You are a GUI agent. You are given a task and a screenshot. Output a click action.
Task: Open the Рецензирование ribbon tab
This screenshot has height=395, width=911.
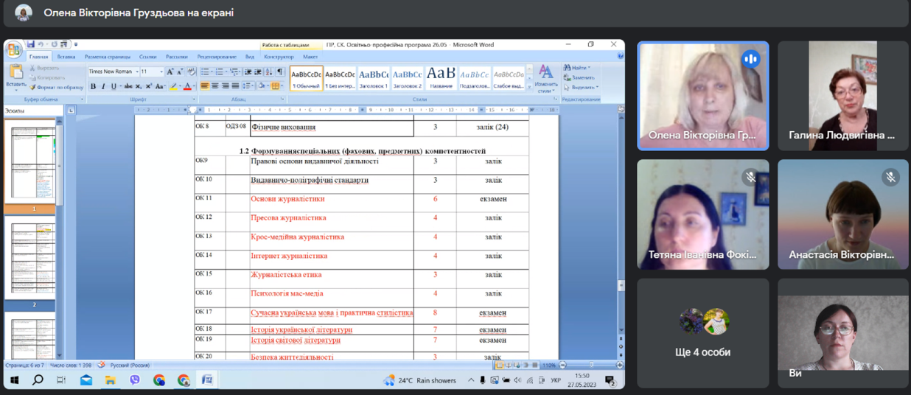tap(217, 57)
